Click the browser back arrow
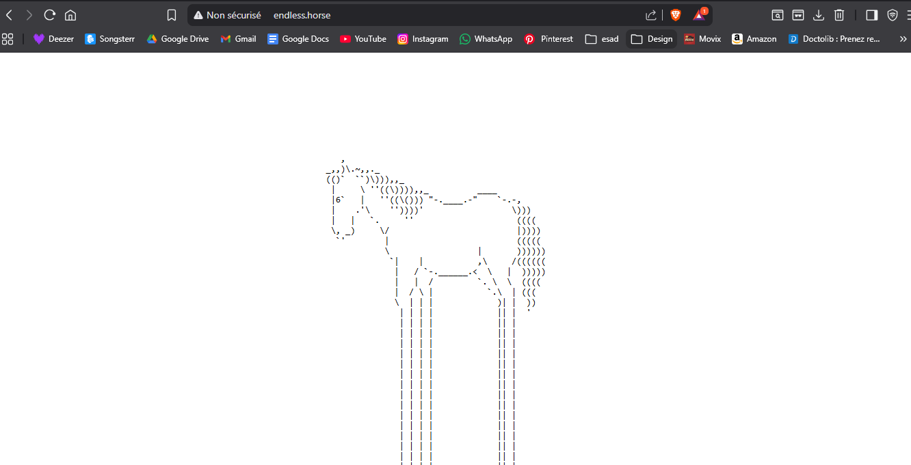Image resolution: width=911 pixels, height=465 pixels. point(10,15)
